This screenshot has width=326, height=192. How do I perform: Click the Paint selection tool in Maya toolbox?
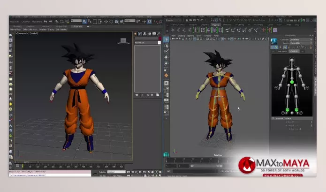point(167,52)
